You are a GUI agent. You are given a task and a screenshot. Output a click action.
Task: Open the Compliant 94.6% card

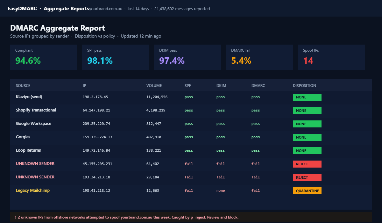point(44,57)
